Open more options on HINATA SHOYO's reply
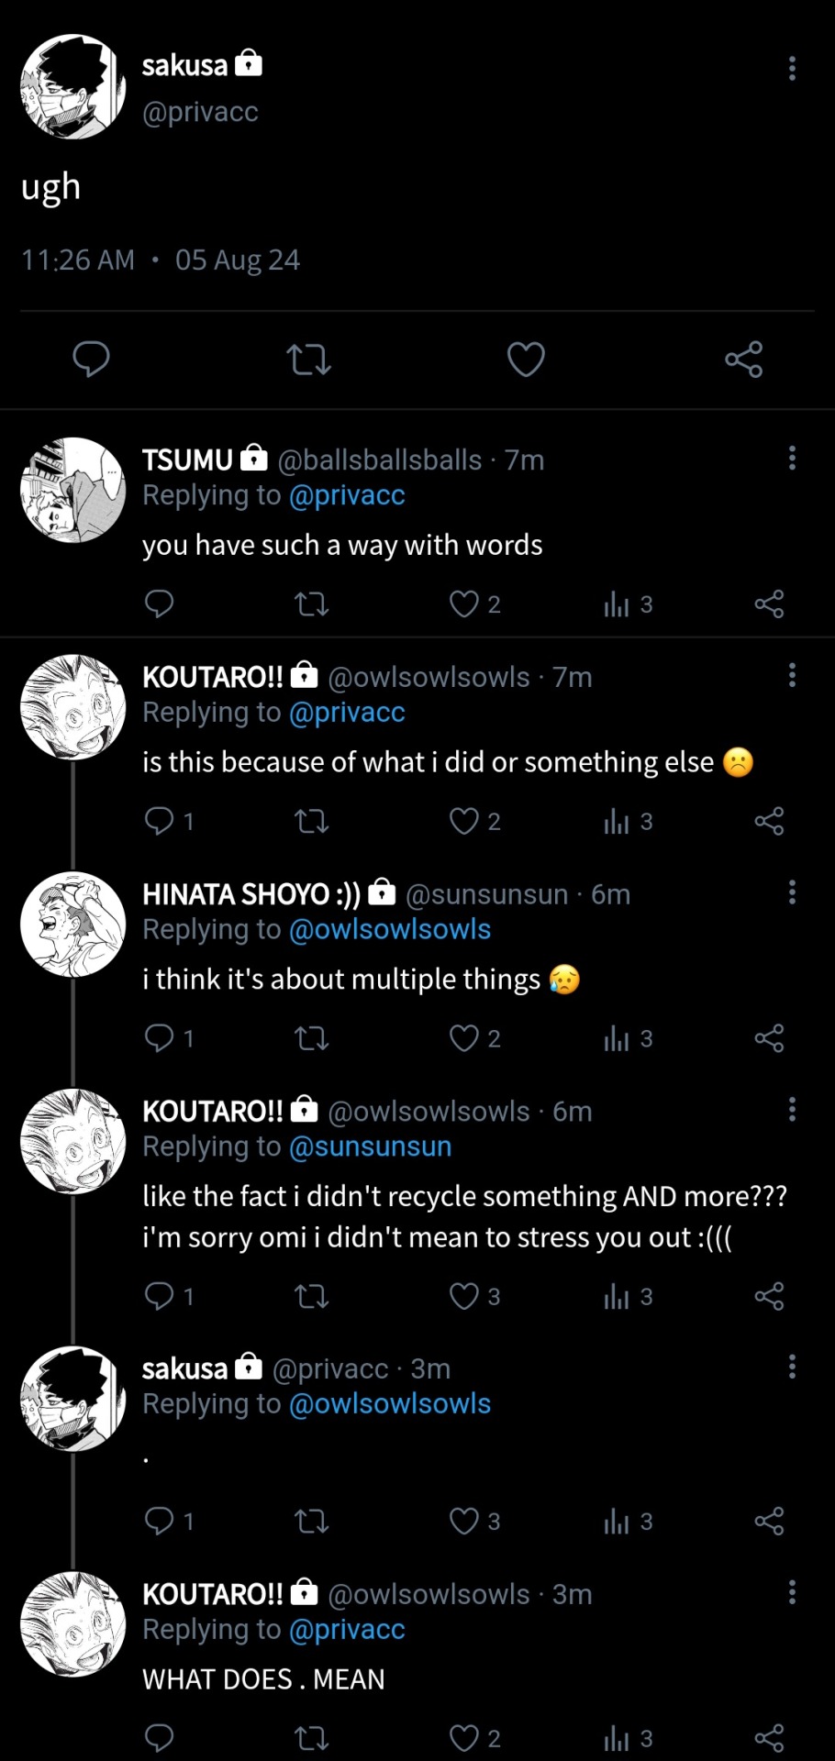 click(x=792, y=892)
